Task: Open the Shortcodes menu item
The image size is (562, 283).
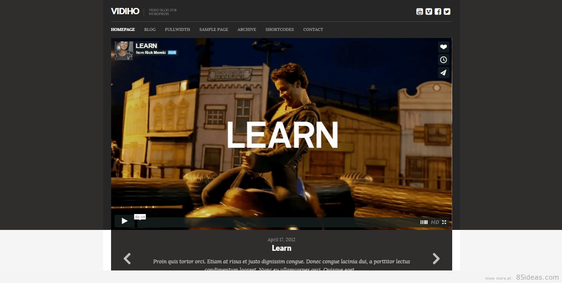Action: tap(280, 30)
